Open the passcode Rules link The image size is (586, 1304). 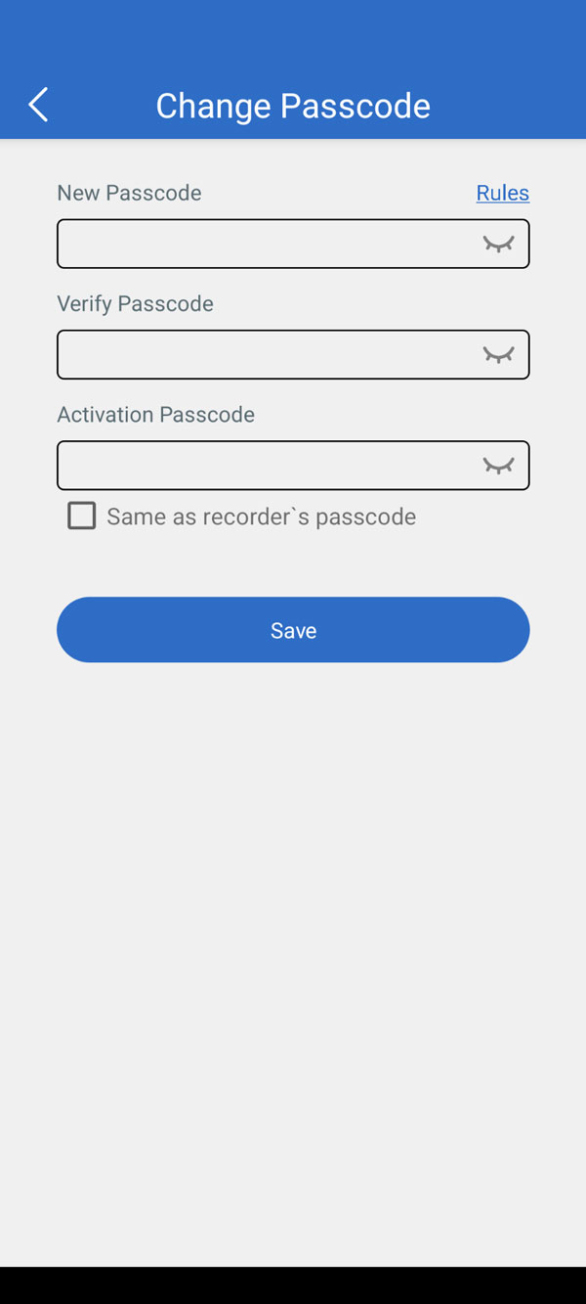point(502,193)
